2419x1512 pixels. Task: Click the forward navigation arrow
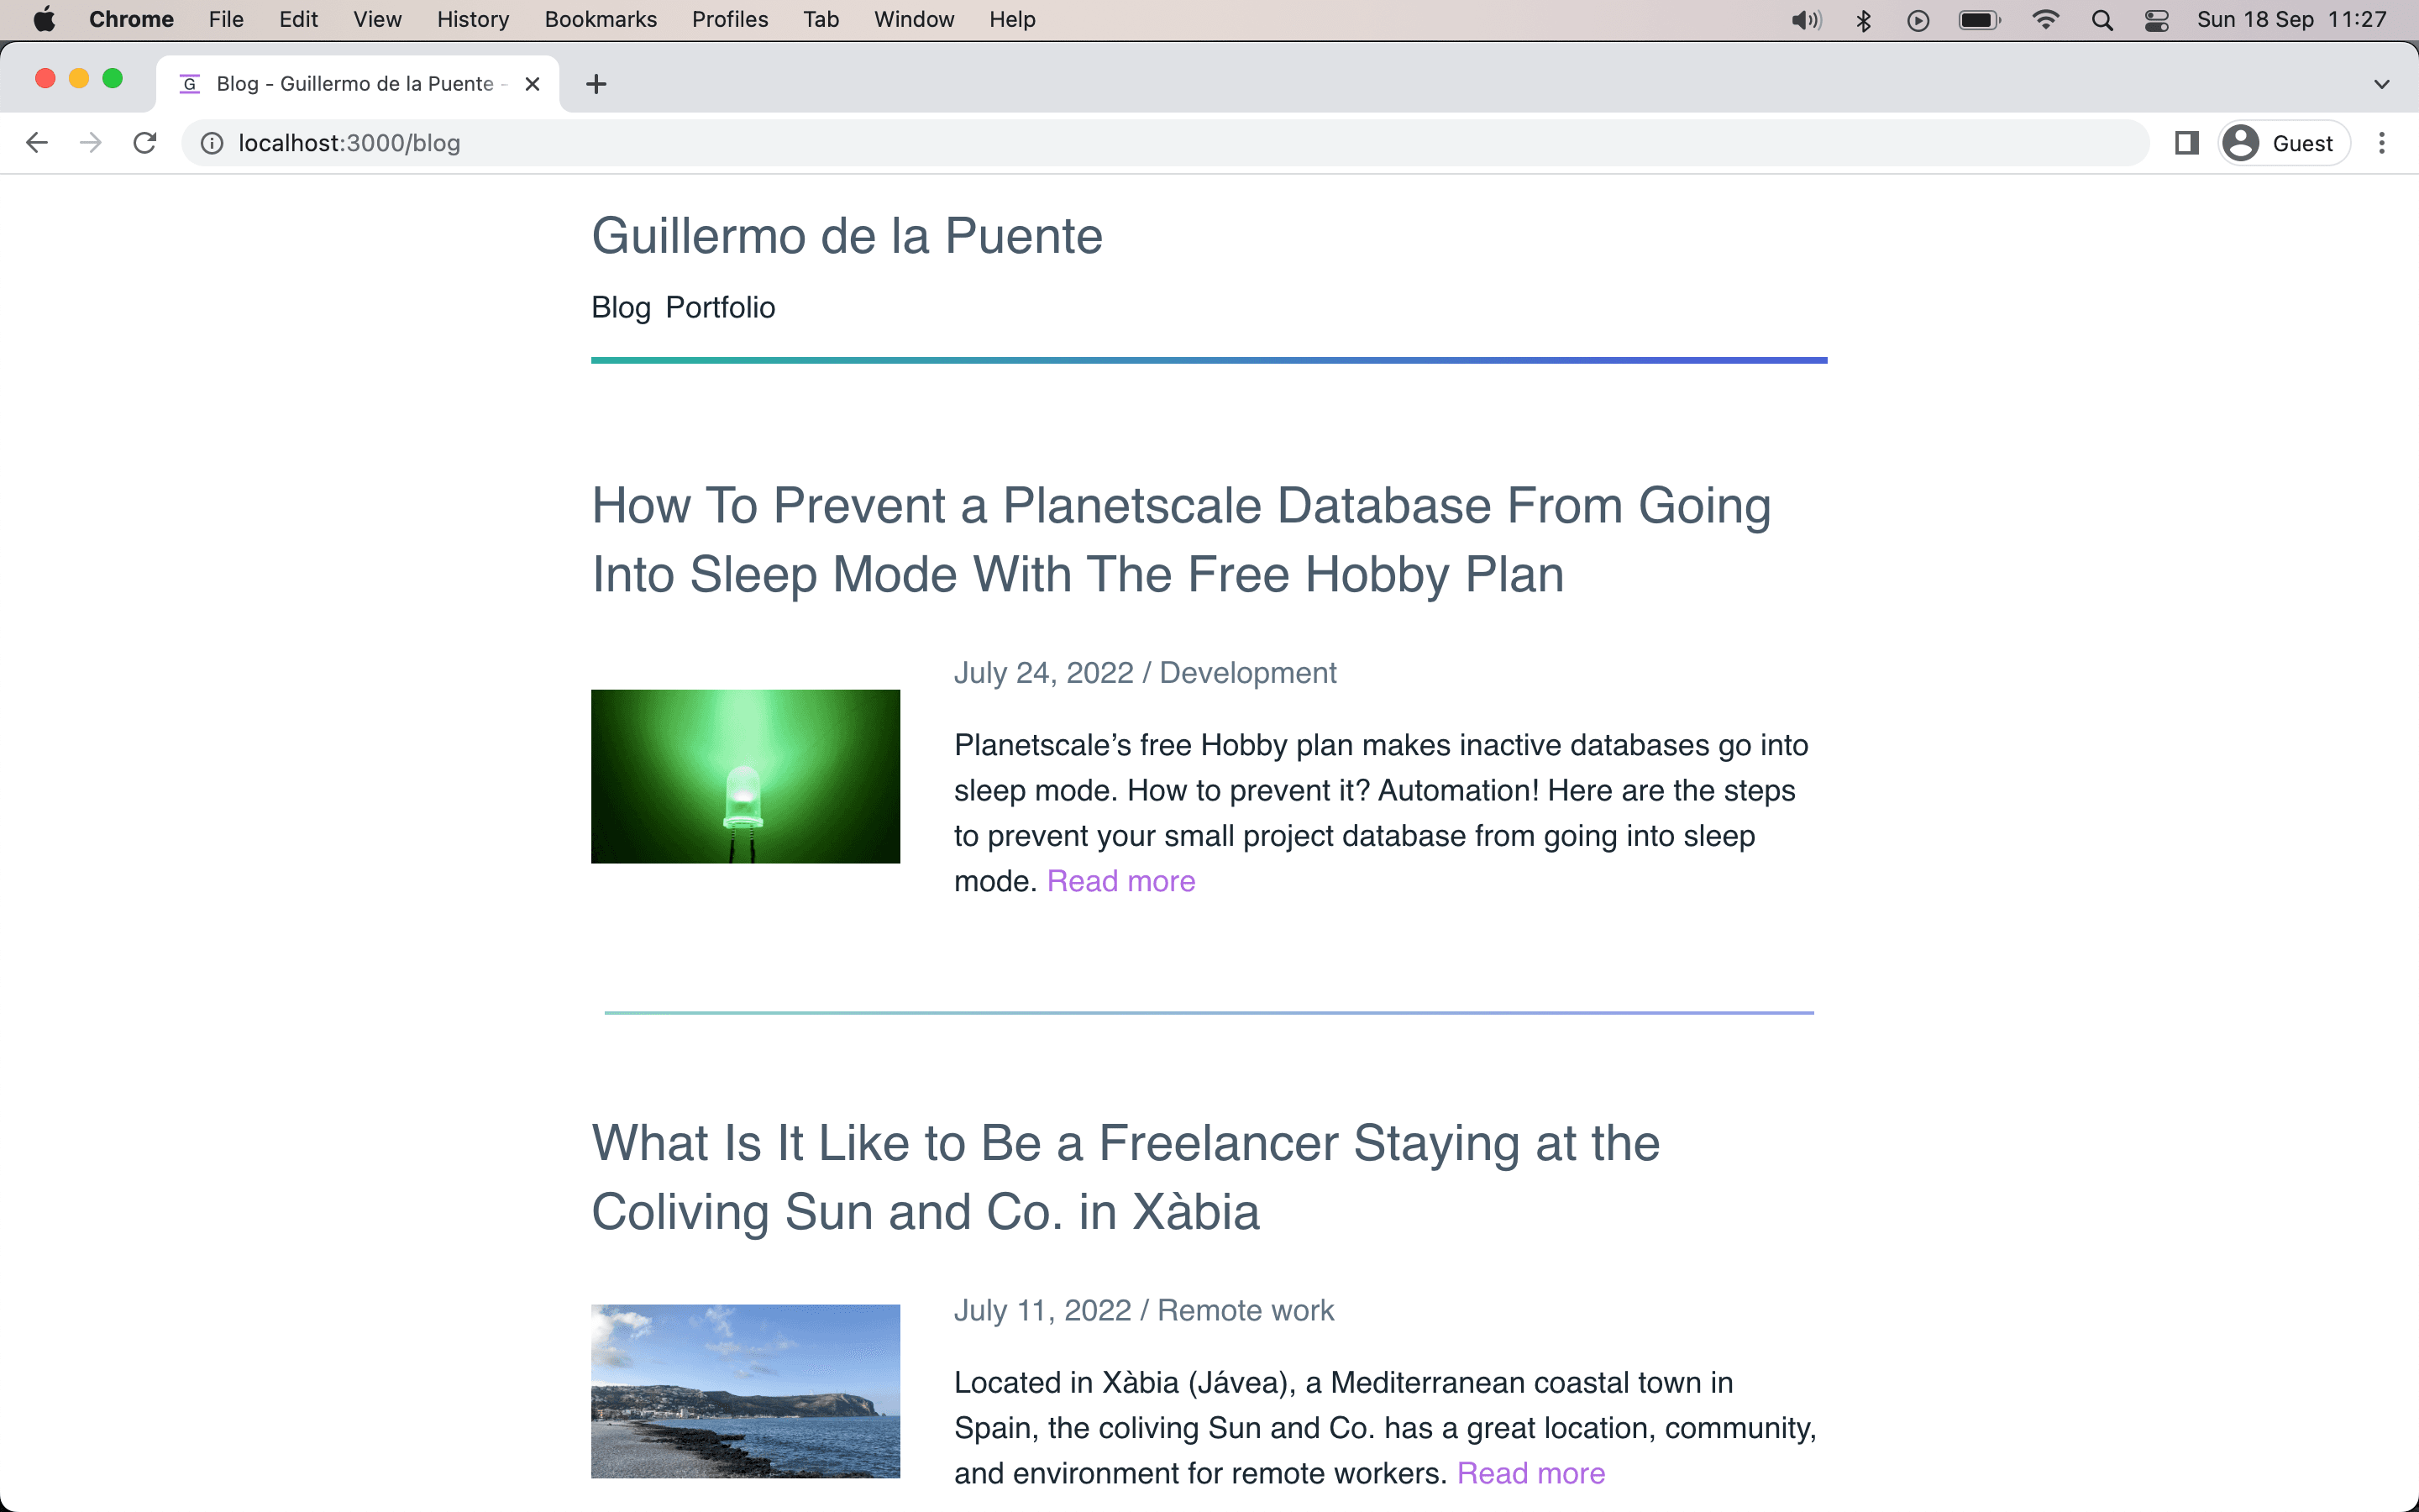(90, 142)
